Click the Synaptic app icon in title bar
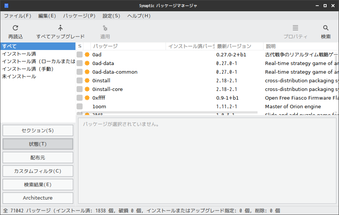 [6, 6]
